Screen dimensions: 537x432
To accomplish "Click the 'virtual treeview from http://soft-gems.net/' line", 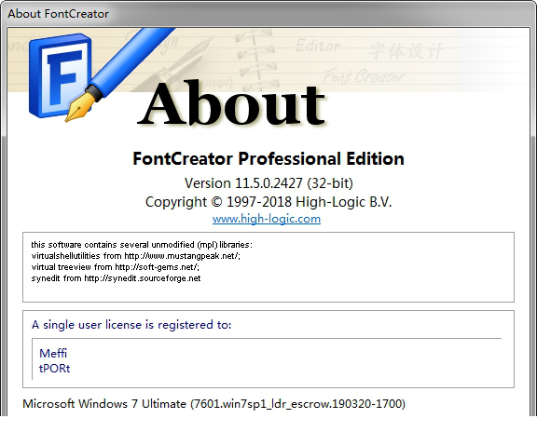I will click(x=116, y=267).
